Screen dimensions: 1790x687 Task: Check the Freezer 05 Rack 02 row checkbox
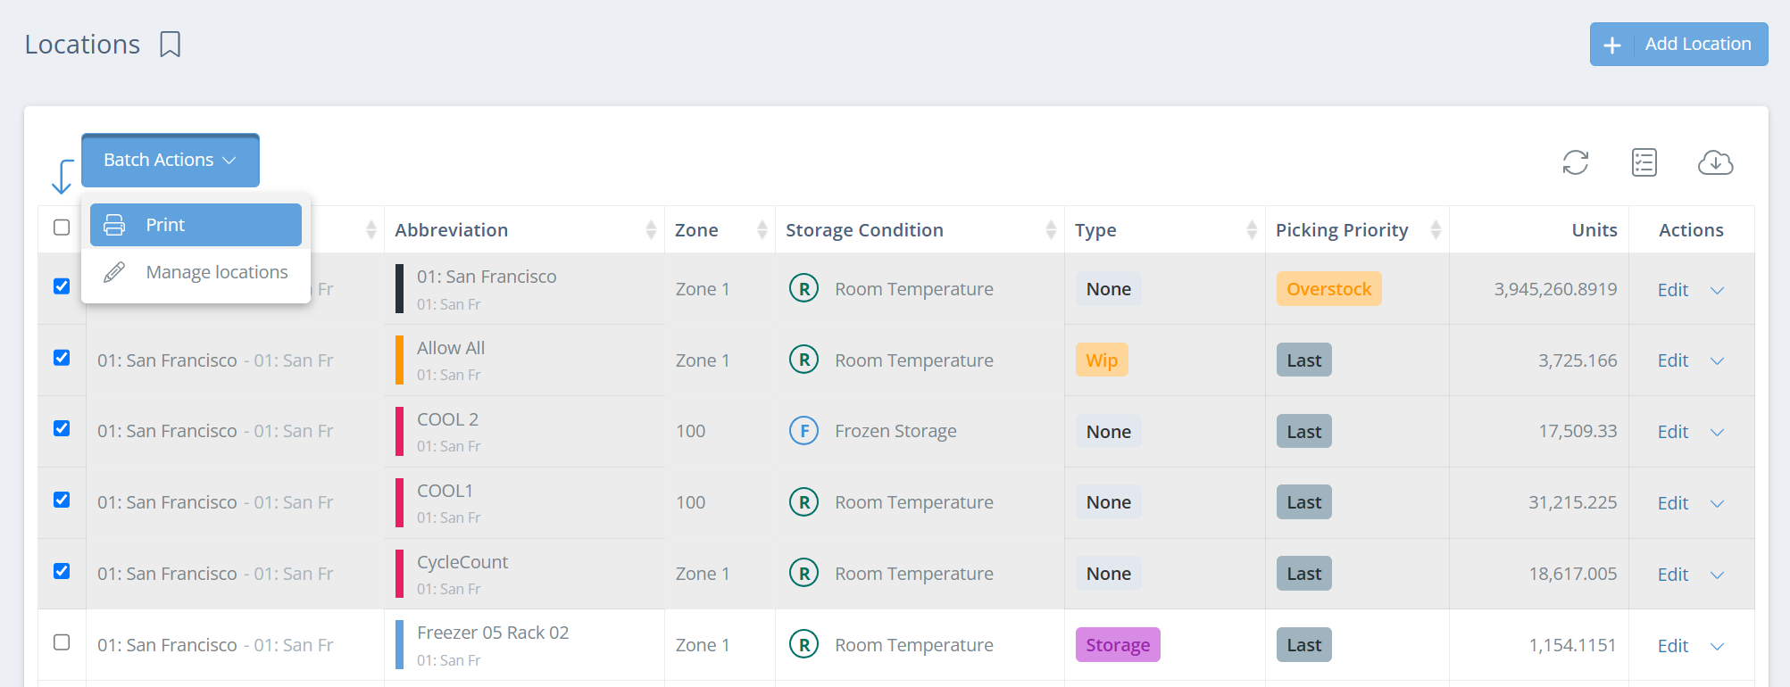[x=62, y=642]
